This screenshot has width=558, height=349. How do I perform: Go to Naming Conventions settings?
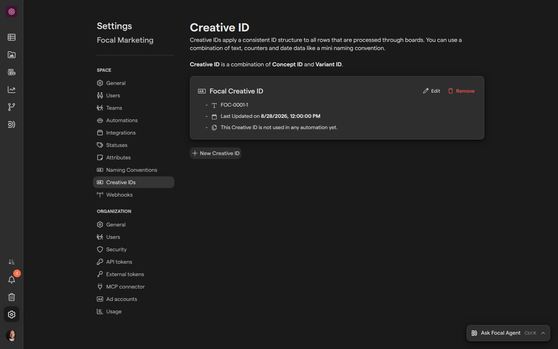pyautogui.click(x=134, y=170)
